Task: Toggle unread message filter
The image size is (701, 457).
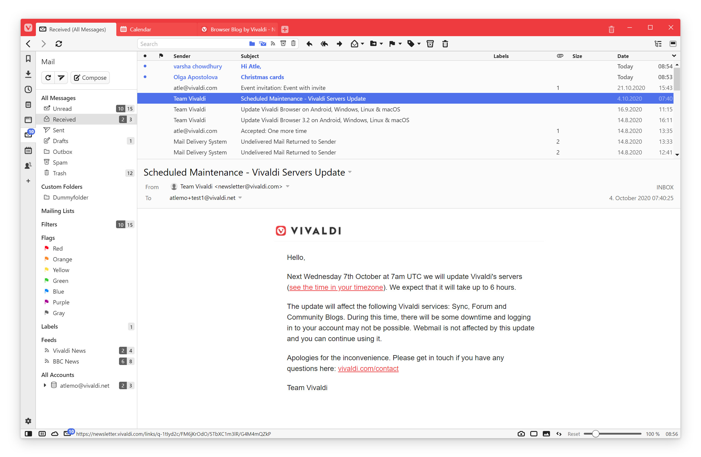Action: (x=263, y=45)
